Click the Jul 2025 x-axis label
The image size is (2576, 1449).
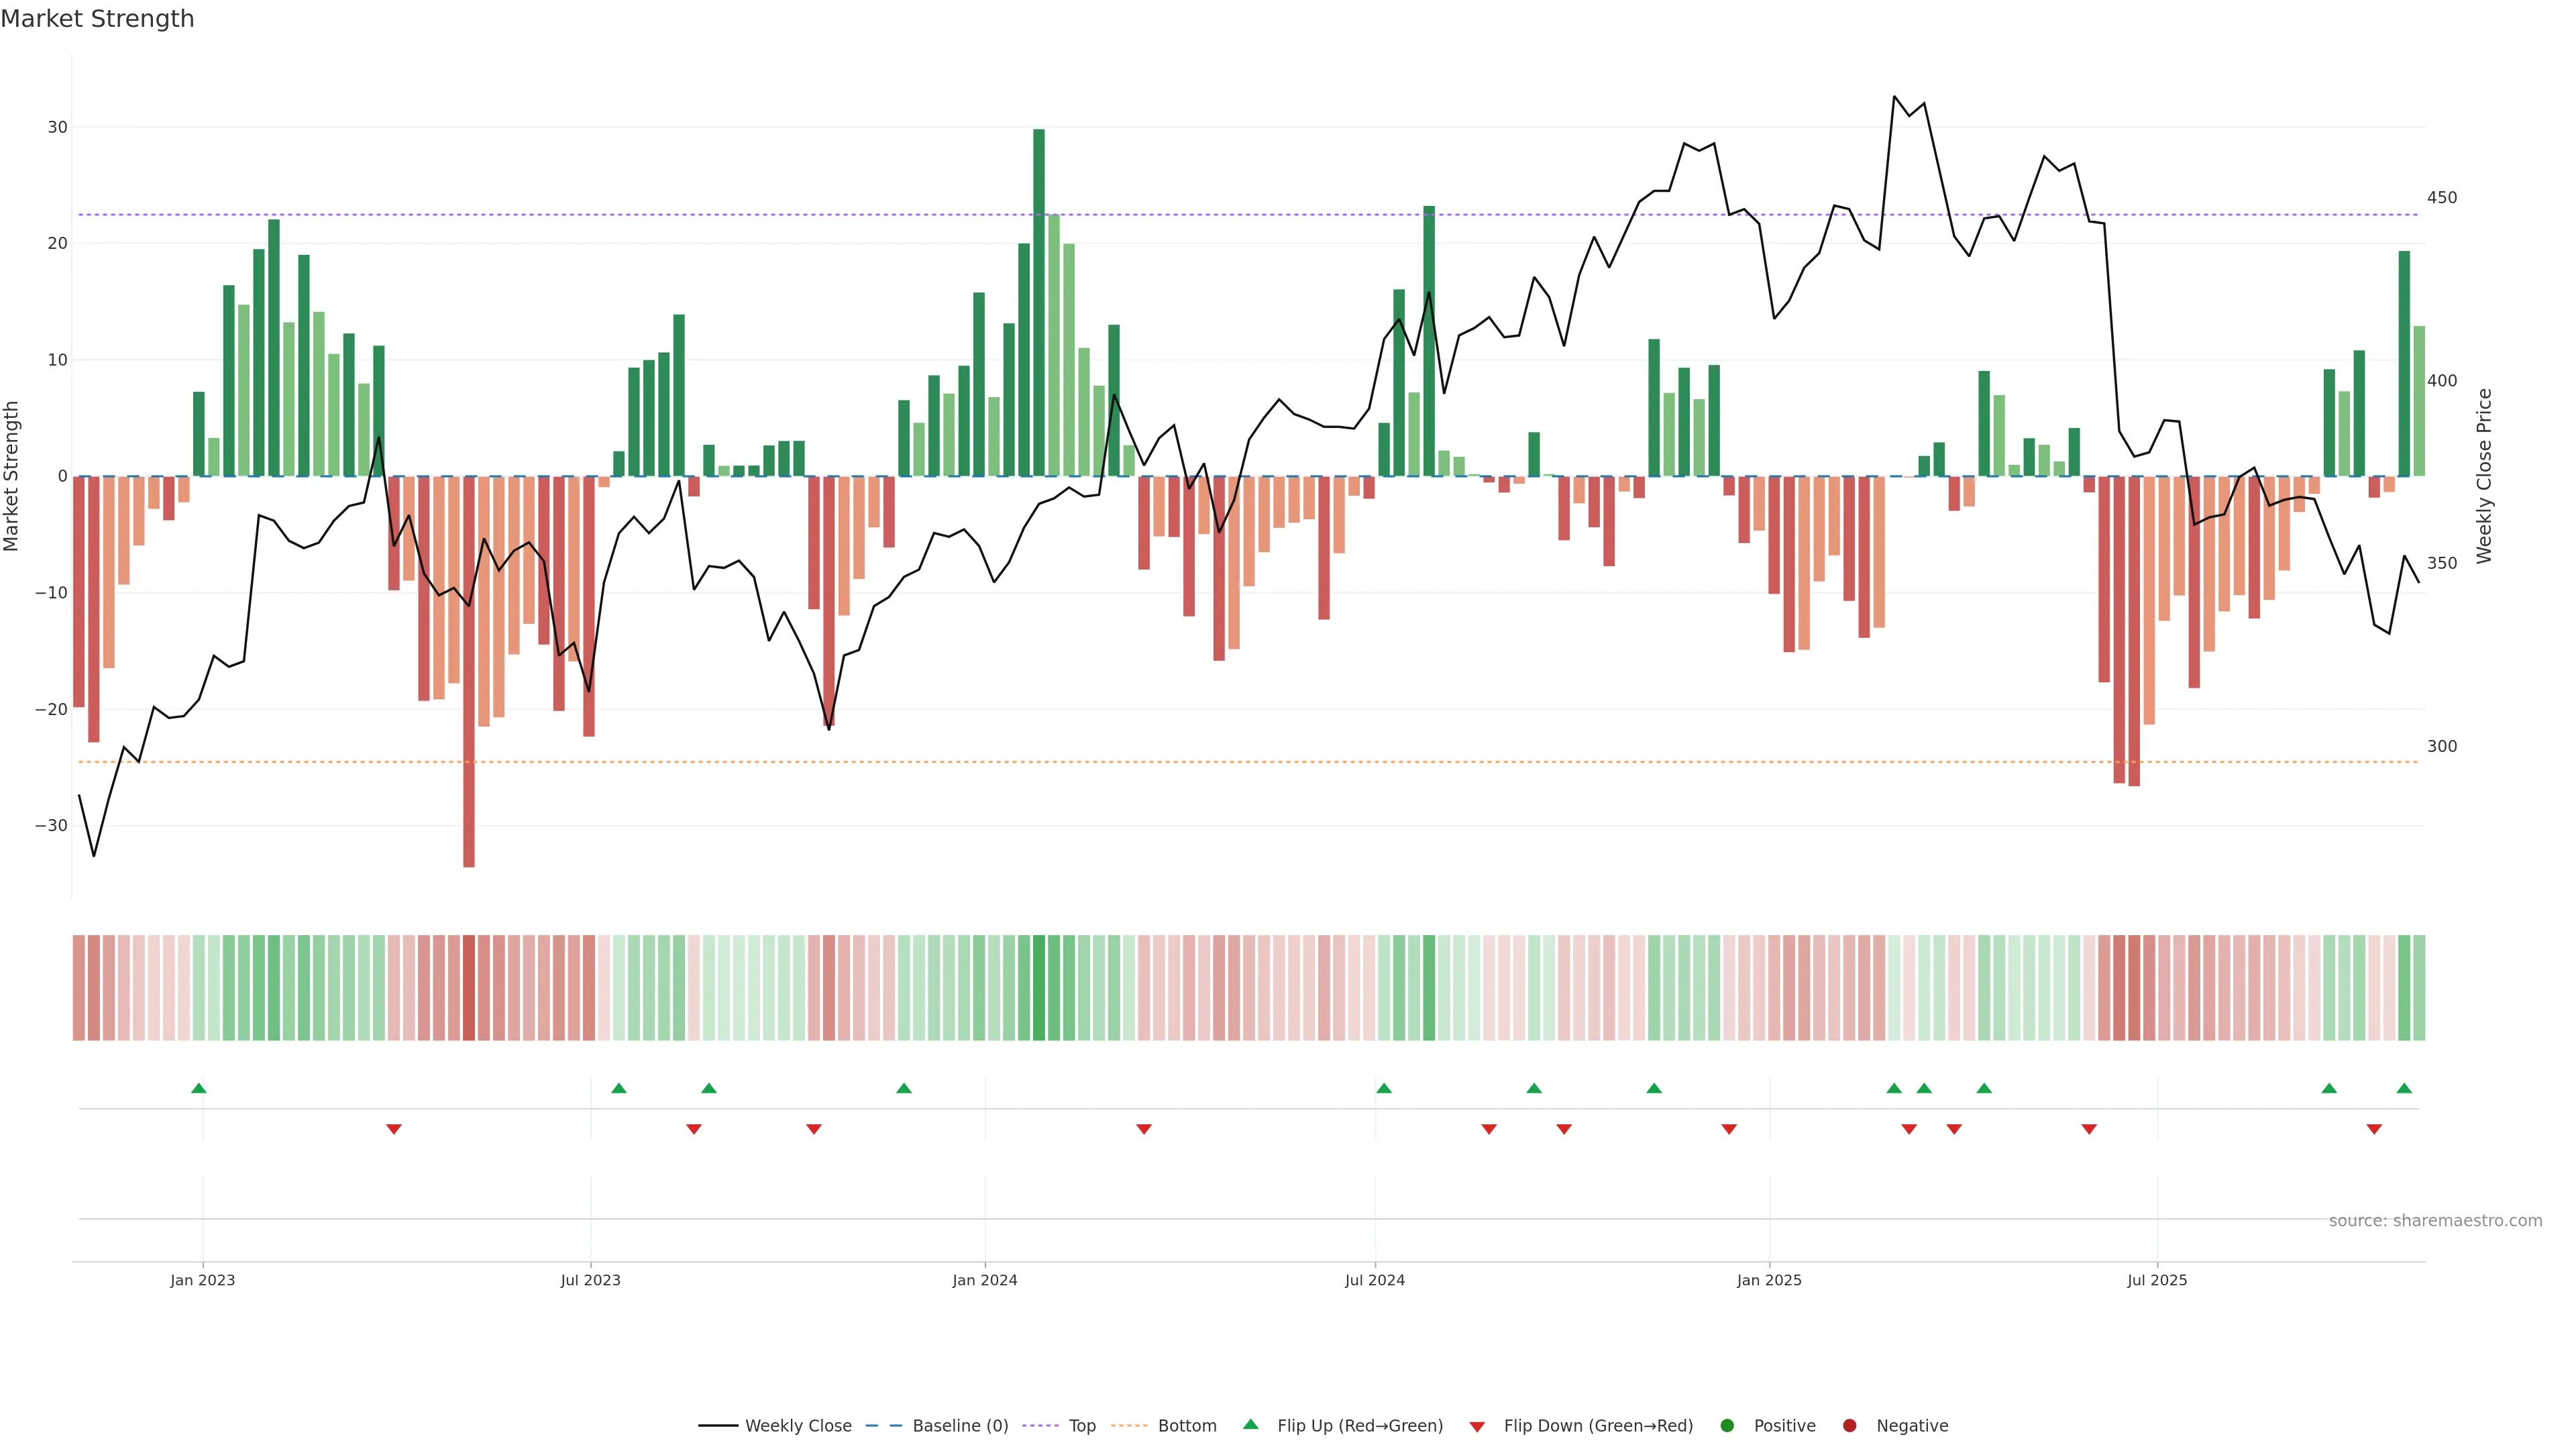(x=2157, y=1281)
